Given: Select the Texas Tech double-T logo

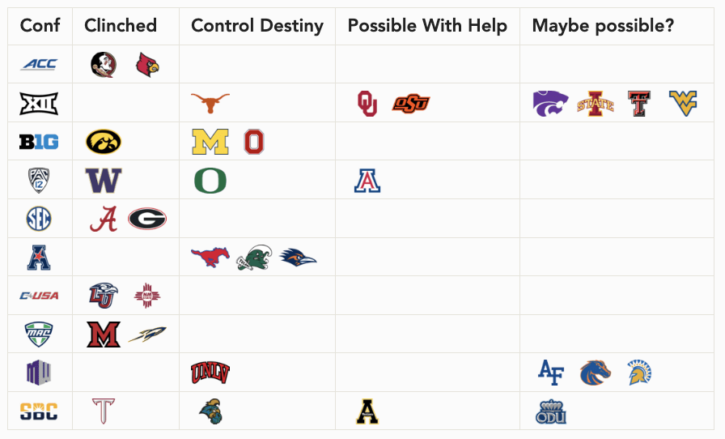Looking at the screenshot, I should (x=639, y=103).
